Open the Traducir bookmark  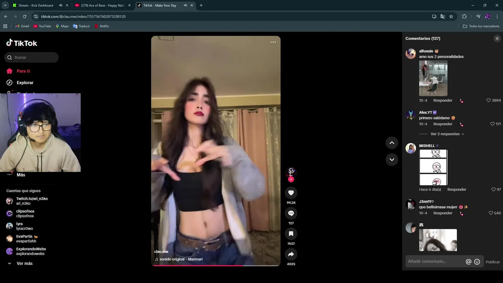point(81,26)
